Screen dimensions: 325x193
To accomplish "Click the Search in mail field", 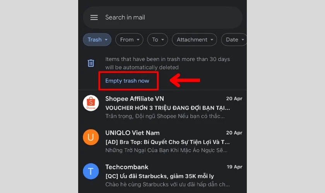I will (163, 17).
